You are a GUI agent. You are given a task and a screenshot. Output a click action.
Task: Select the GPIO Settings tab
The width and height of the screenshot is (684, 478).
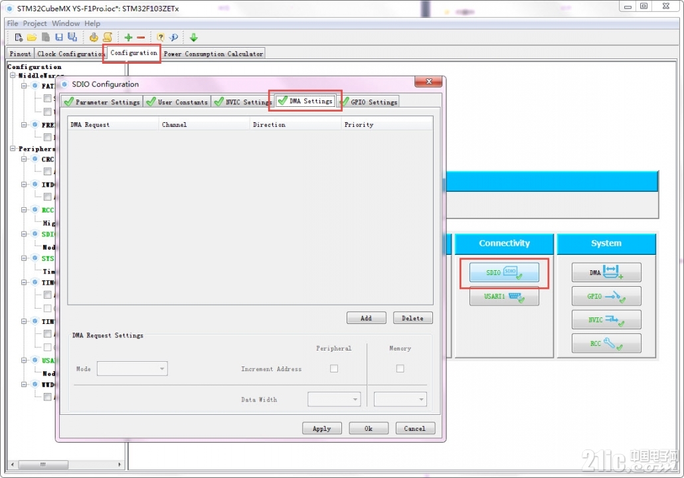coord(369,102)
